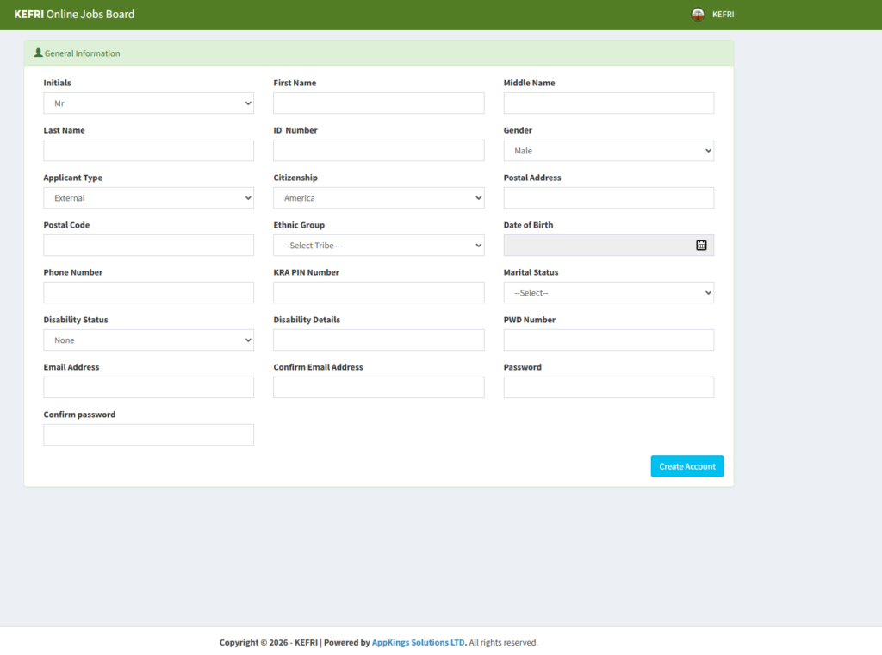882x655 pixels.
Task: Click the General Information person icon
Action: point(38,53)
